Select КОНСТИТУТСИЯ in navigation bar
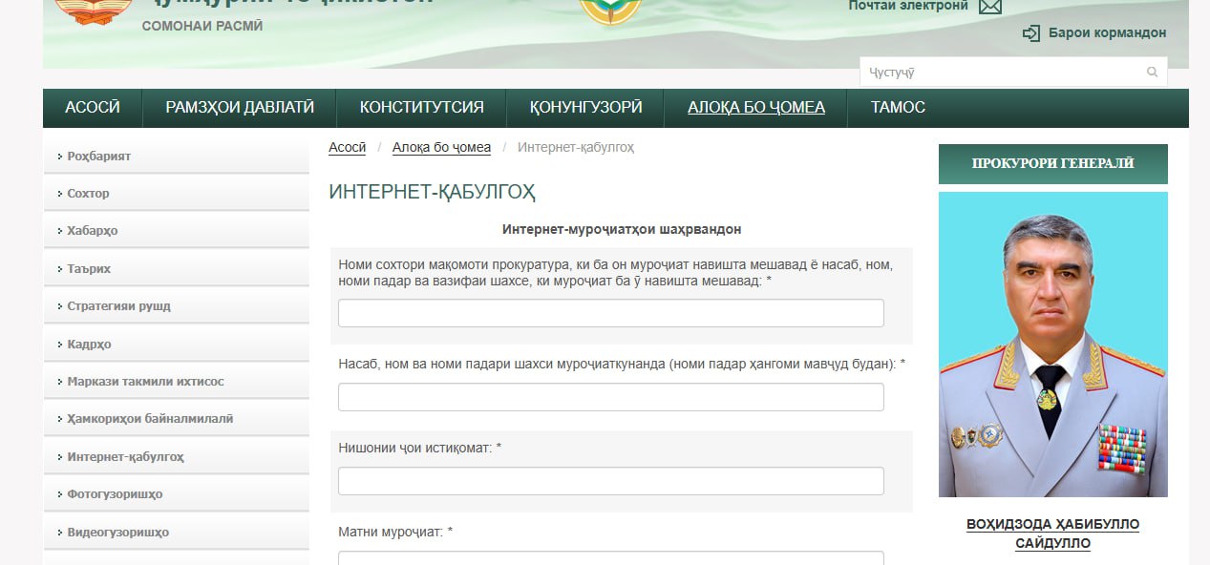This screenshot has height=565, width=1210. point(421,108)
